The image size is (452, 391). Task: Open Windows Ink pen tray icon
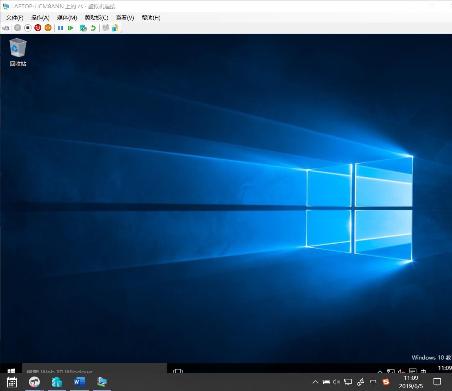pyautogui.click(x=361, y=382)
